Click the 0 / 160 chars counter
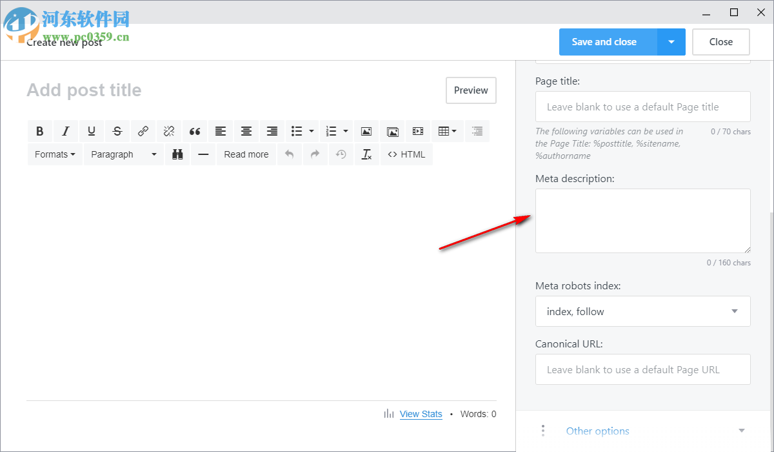This screenshot has height=452, width=774. [x=729, y=263]
